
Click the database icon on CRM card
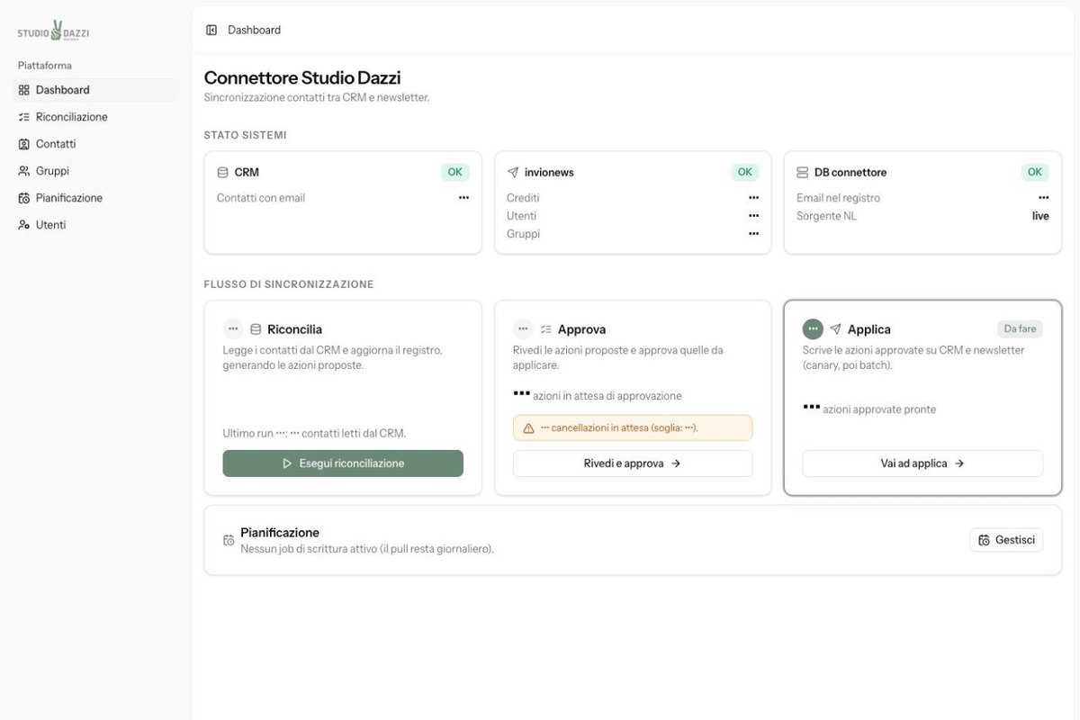click(222, 172)
